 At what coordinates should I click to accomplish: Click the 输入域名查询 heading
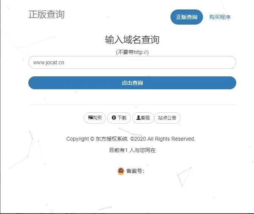click(x=132, y=40)
